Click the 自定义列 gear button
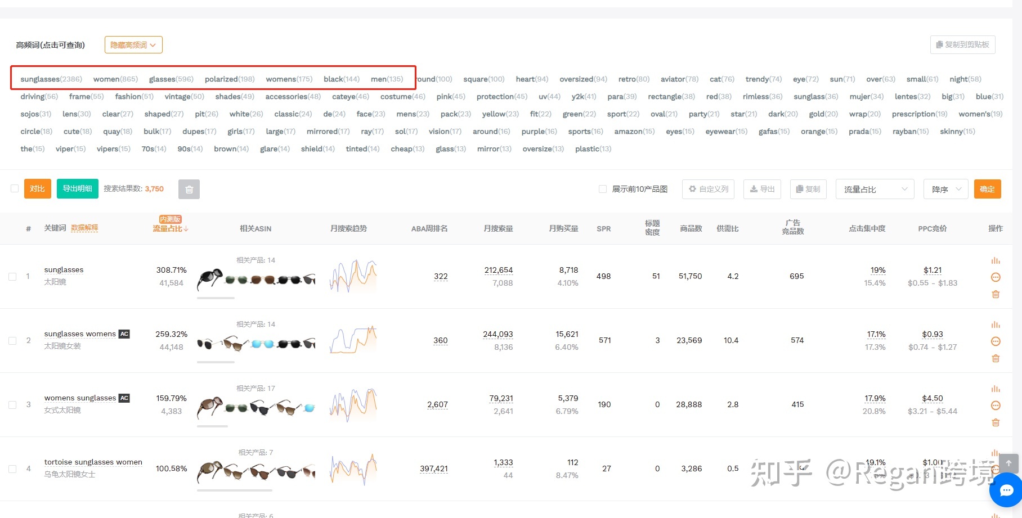The image size is (1022, 518). [x=708, y=189]
